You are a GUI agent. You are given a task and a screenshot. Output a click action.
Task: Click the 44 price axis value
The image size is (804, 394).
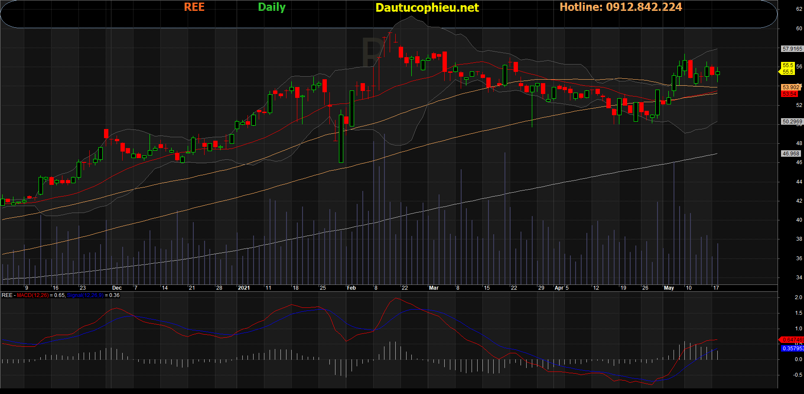(799, 182)
